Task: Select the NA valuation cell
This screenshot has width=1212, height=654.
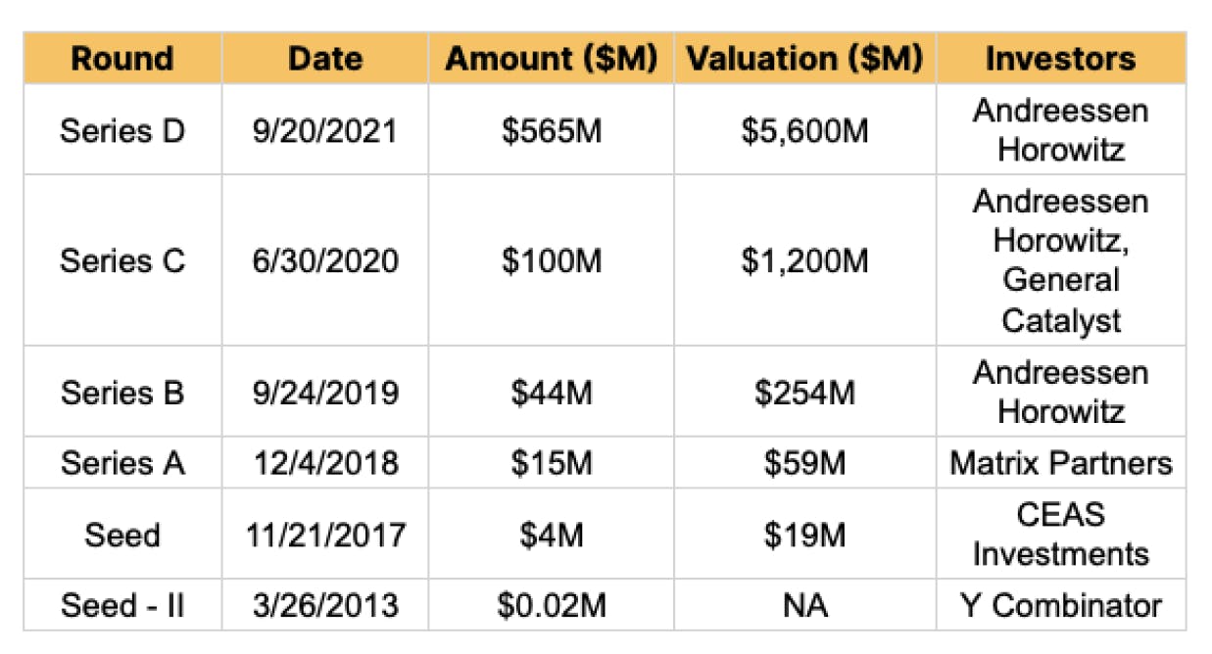Action: click(x=804, y=606)
